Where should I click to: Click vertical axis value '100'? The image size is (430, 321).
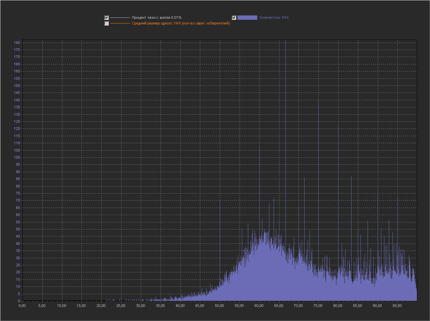coord(17,157)
